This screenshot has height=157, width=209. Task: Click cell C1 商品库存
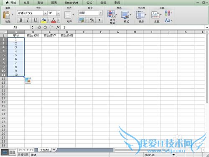(x=50, y=36)
